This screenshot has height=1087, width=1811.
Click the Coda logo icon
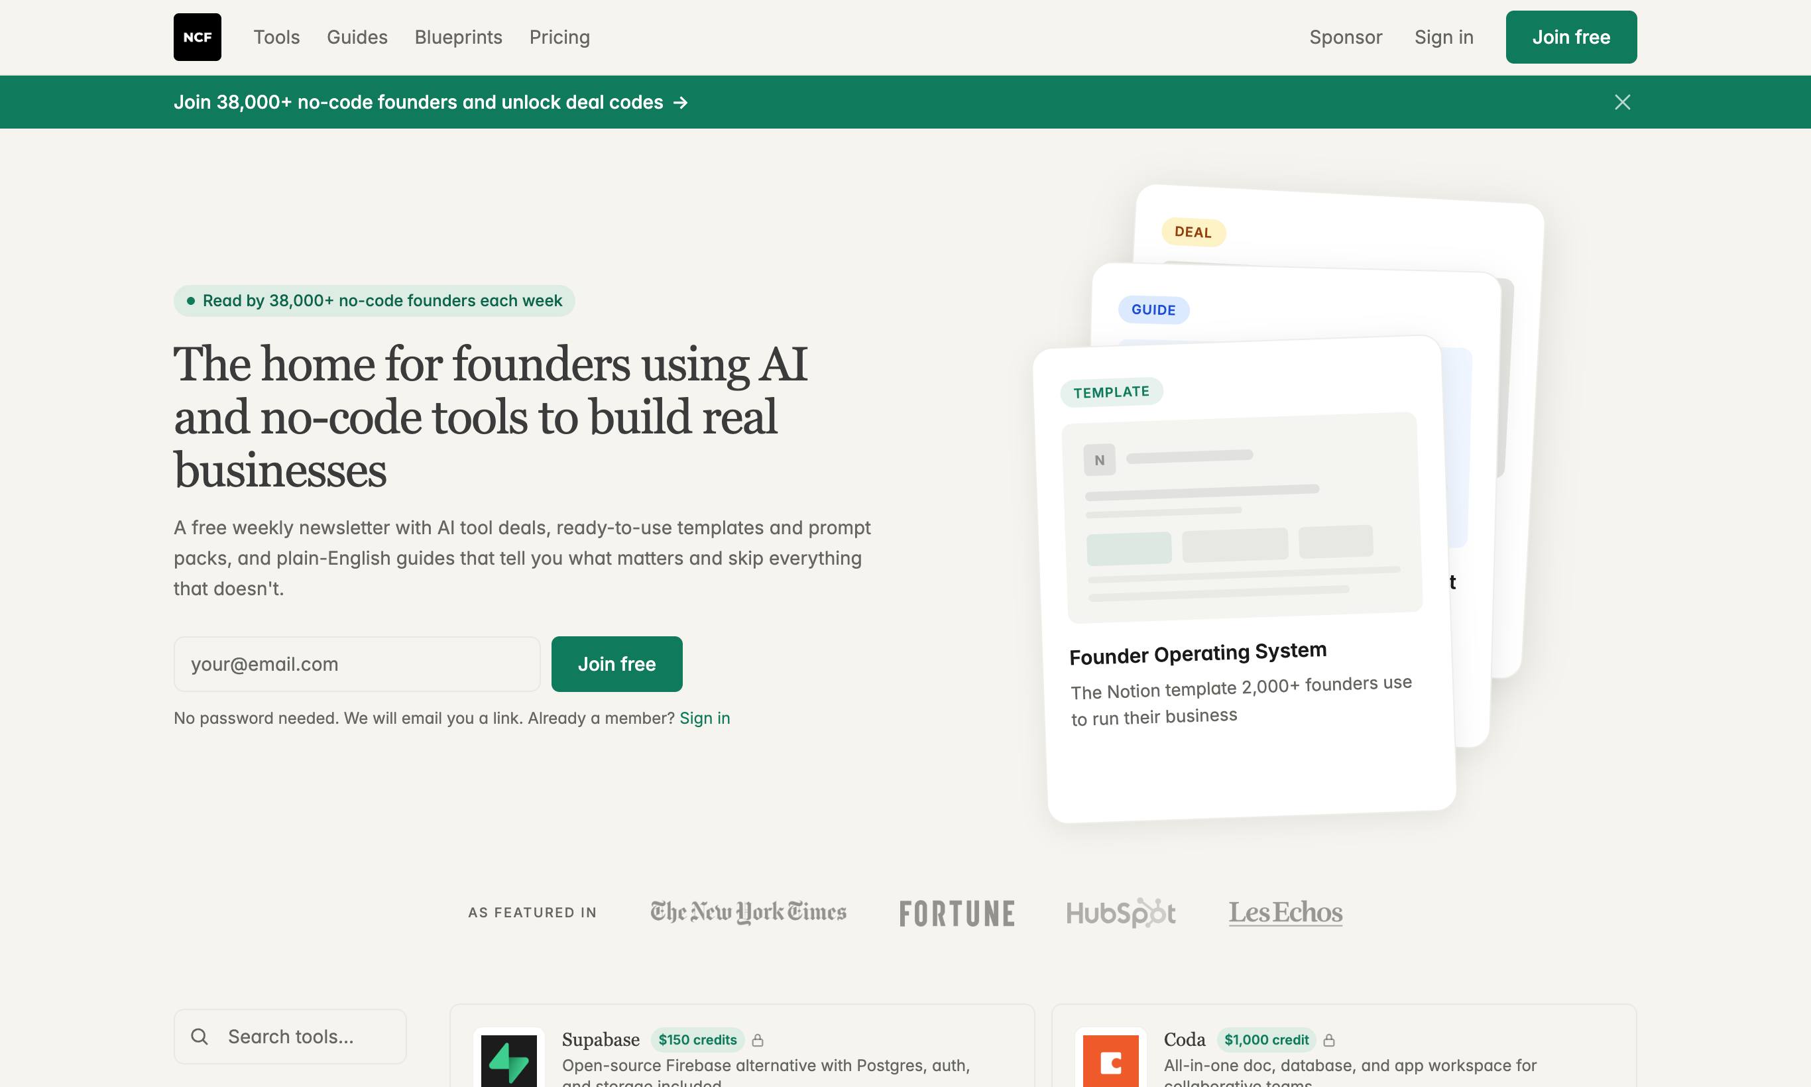click(1110, 1060)
